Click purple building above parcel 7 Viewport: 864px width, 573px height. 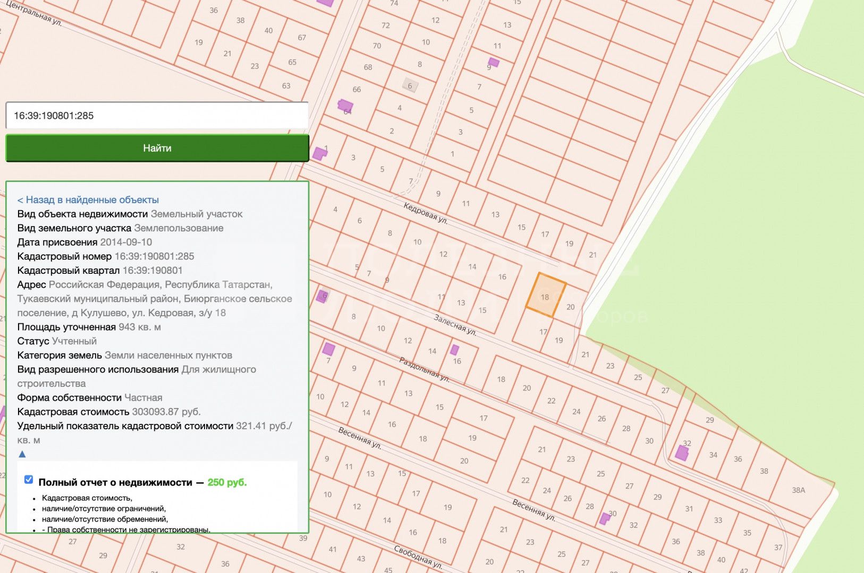pos(329,349)
